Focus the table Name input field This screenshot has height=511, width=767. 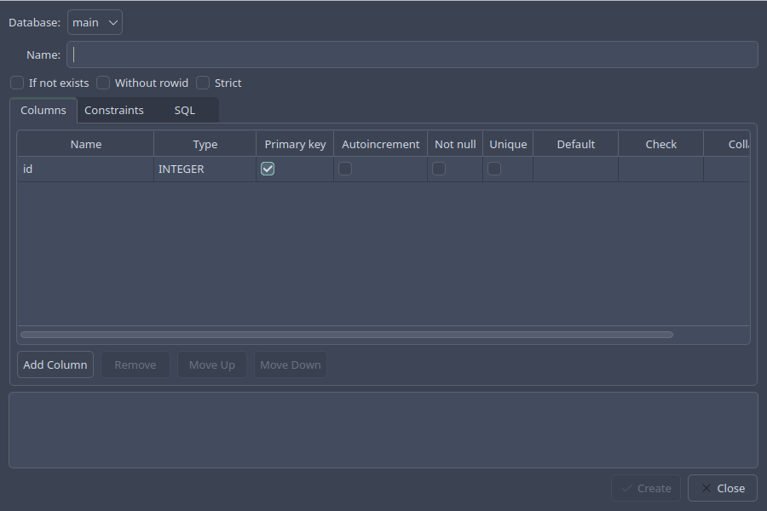click(x=412, y=55)
